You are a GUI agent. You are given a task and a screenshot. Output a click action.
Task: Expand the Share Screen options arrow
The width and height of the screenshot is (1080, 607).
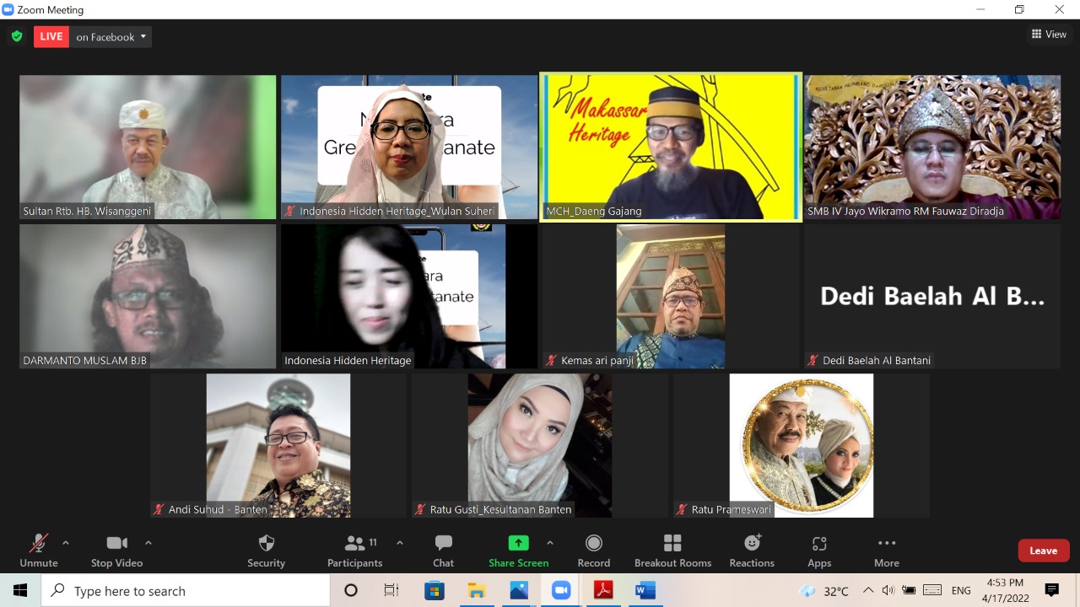[550, 543]
